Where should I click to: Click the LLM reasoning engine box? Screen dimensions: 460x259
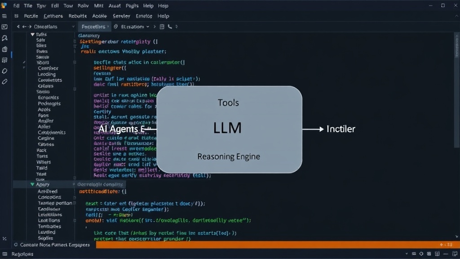coord(229,129)
